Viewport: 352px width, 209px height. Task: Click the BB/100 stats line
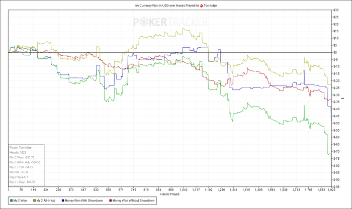tap(19, 172)
